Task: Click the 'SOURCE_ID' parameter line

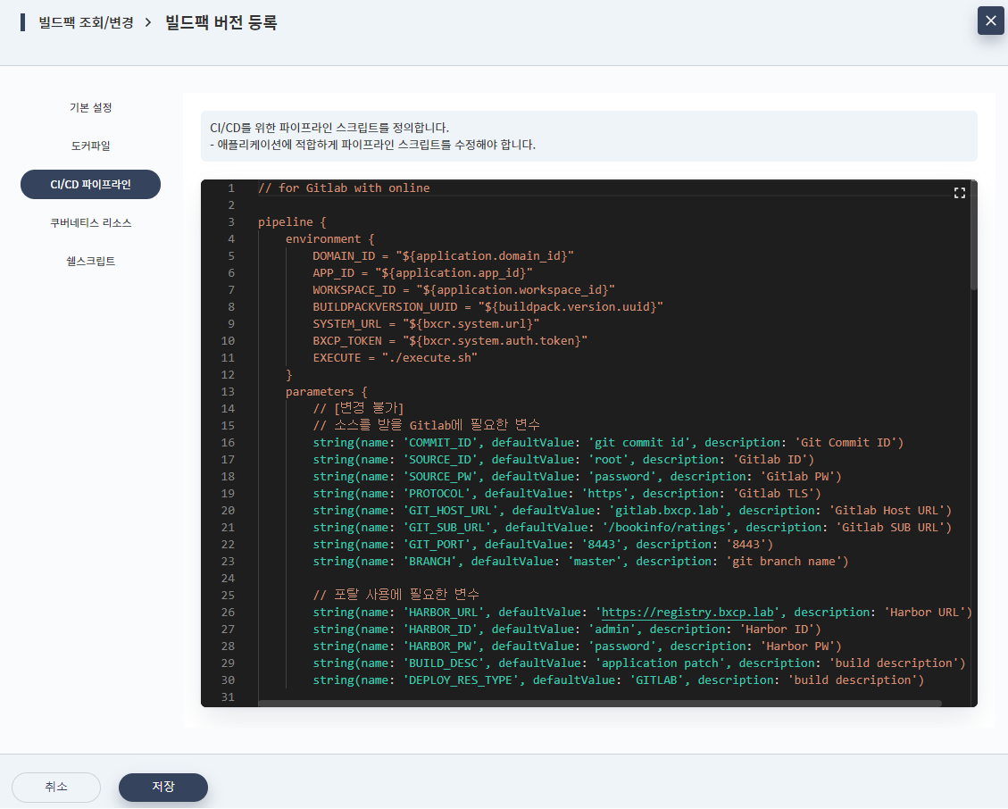Action: click(563, 459)
